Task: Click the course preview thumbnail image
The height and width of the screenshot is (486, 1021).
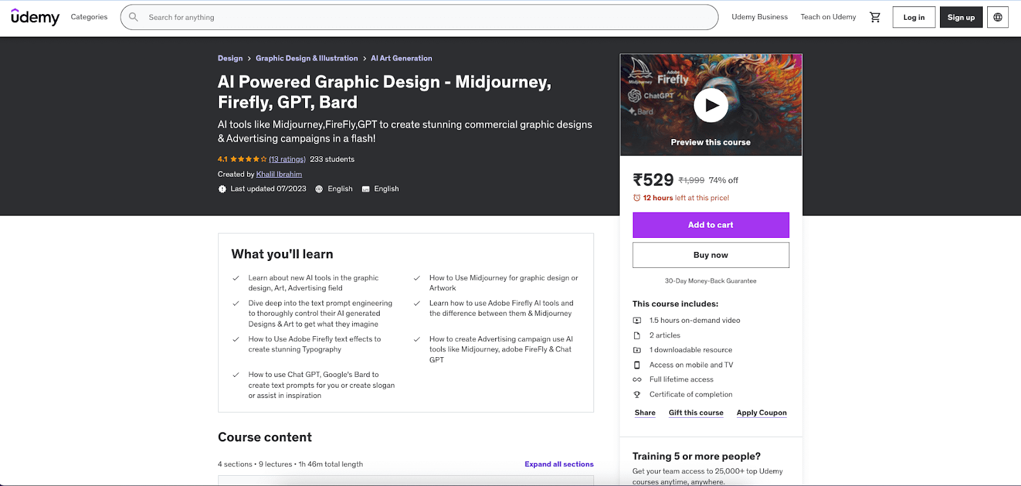Action: (x=711, y=105)
